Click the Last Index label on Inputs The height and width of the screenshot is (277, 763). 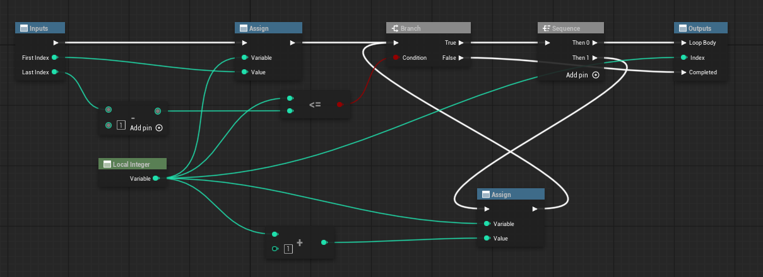[x=35, y=72]
